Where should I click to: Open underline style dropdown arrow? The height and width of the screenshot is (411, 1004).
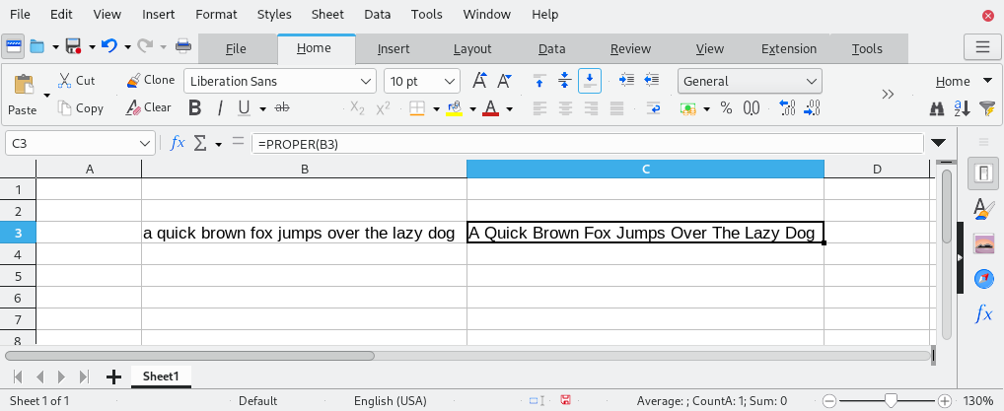click(x=262, y=108)
